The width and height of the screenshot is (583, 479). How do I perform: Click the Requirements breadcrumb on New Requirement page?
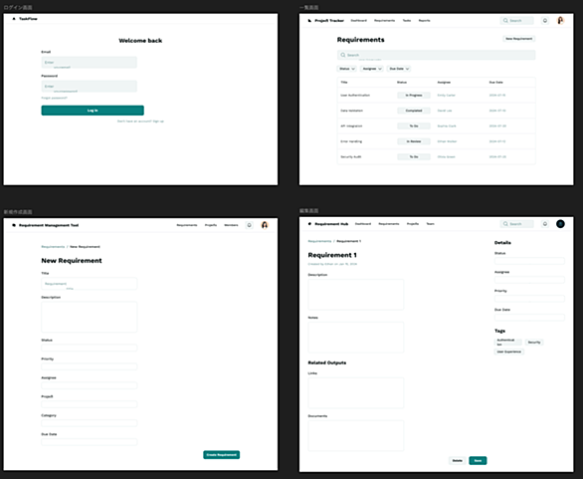[53, 247]
